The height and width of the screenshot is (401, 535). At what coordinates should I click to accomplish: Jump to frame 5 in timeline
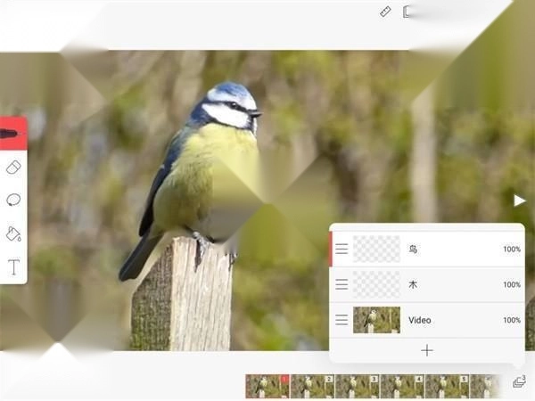tap(447, 386)
